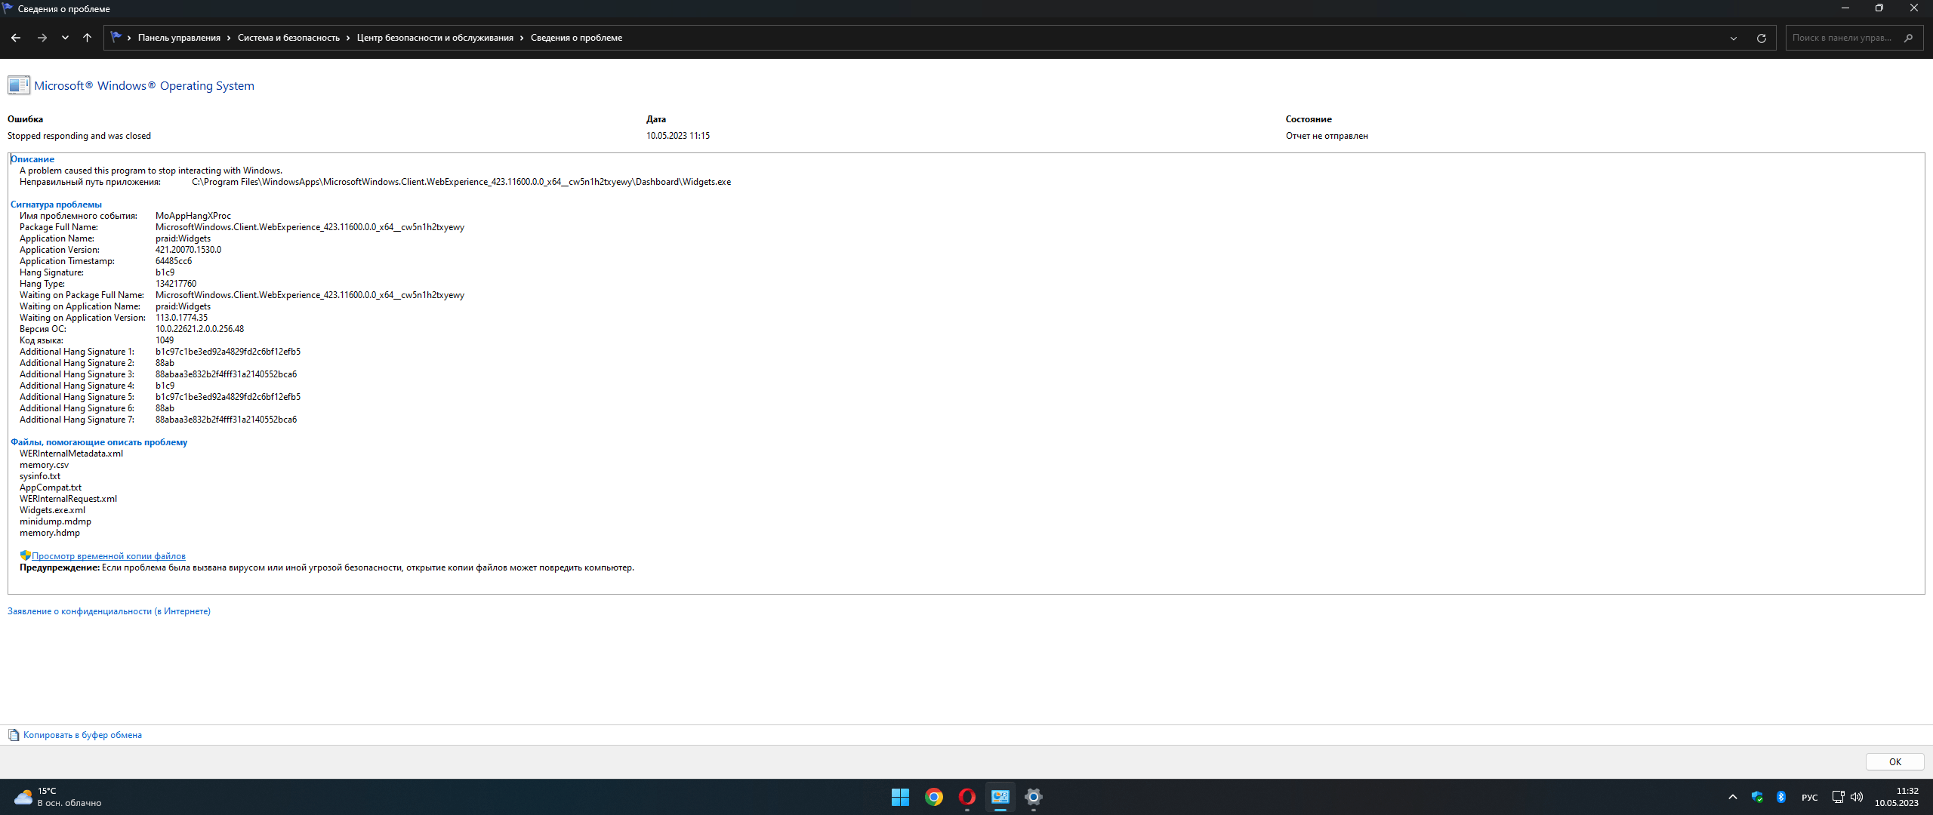Switch input language 'РУС'
The width and height of the screenshot is (1933, 815).
1810,798
